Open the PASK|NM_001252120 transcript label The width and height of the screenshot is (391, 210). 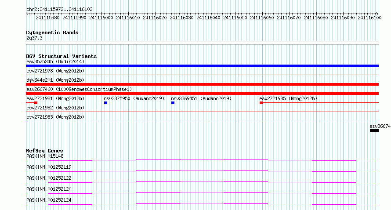pos(49,189)
